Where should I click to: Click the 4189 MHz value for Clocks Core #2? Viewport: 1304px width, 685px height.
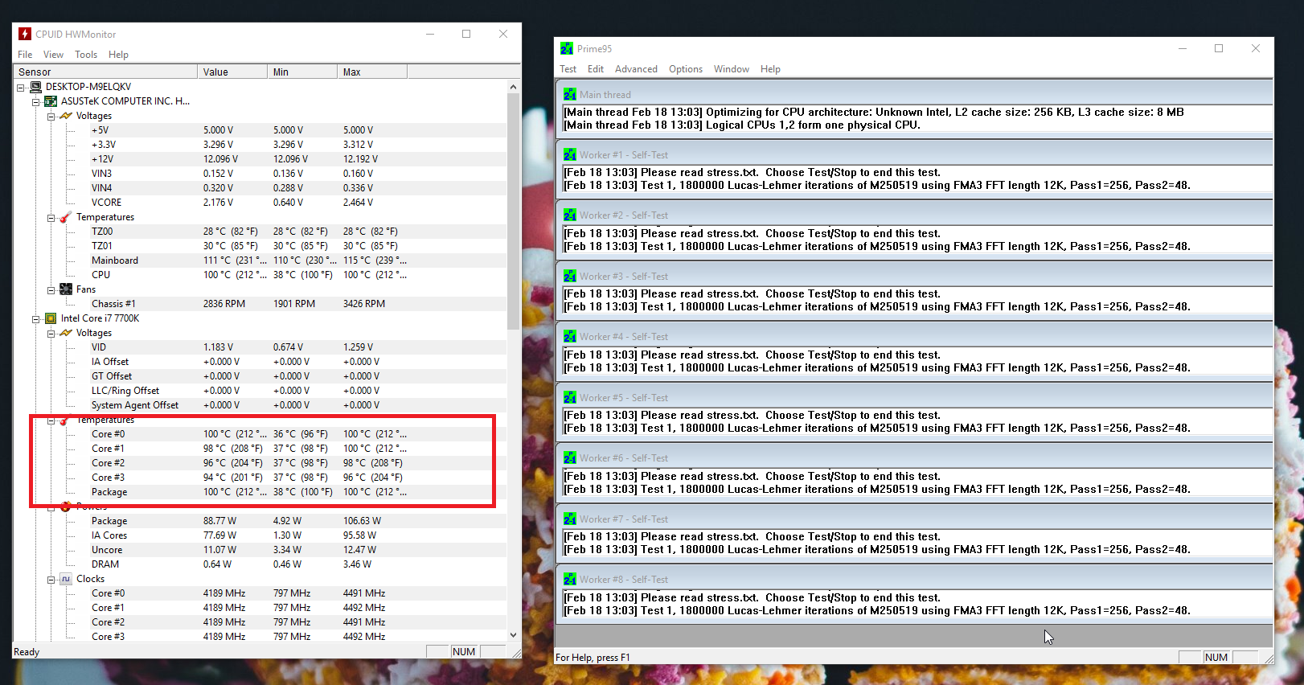click(x=224, y=622)
